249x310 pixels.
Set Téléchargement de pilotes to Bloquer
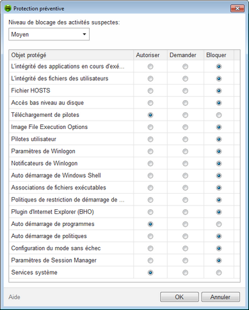219,115
